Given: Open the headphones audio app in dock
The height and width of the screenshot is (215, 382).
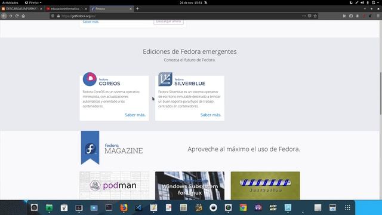Looking at the screenshot, I should 258,207.
